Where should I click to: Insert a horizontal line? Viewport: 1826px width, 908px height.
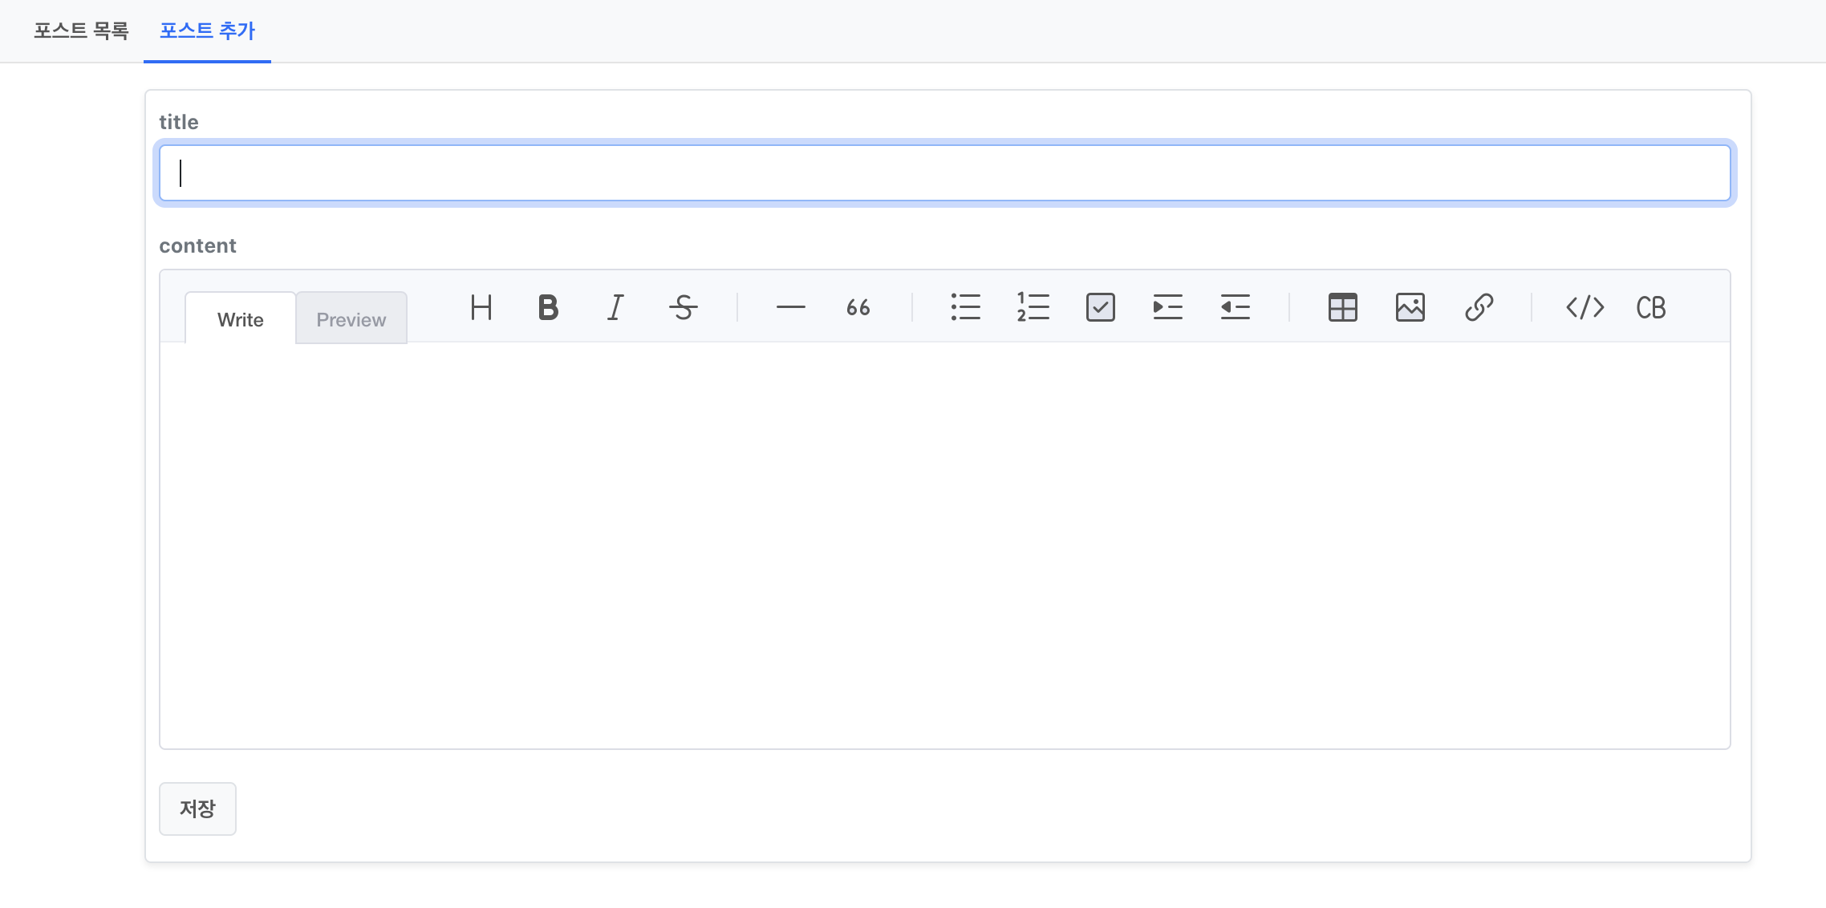click(x=790, y=307)
